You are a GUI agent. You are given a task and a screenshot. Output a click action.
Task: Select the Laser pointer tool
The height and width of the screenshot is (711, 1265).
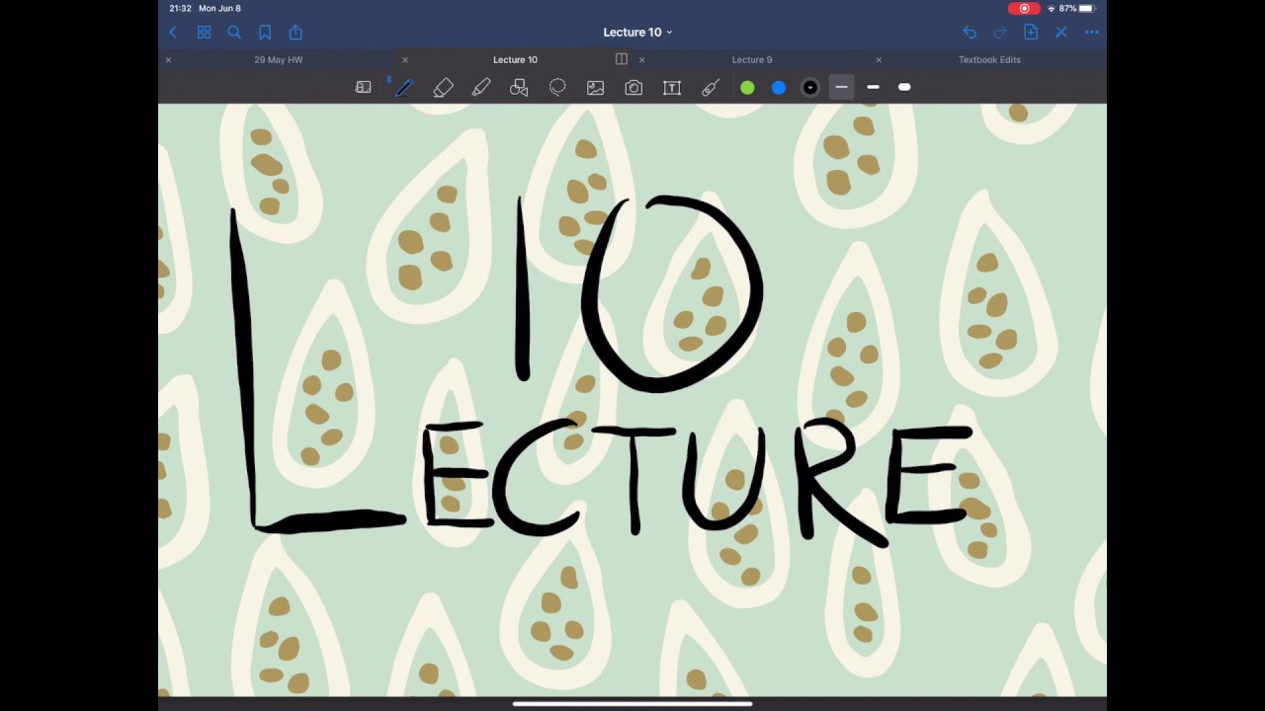point(711,88)
